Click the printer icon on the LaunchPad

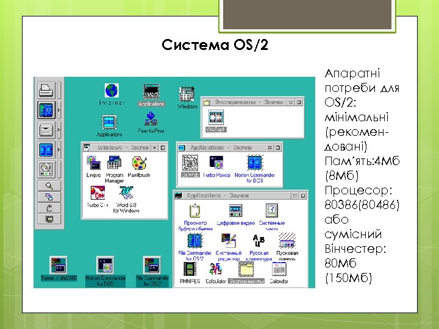pos(46,90)
